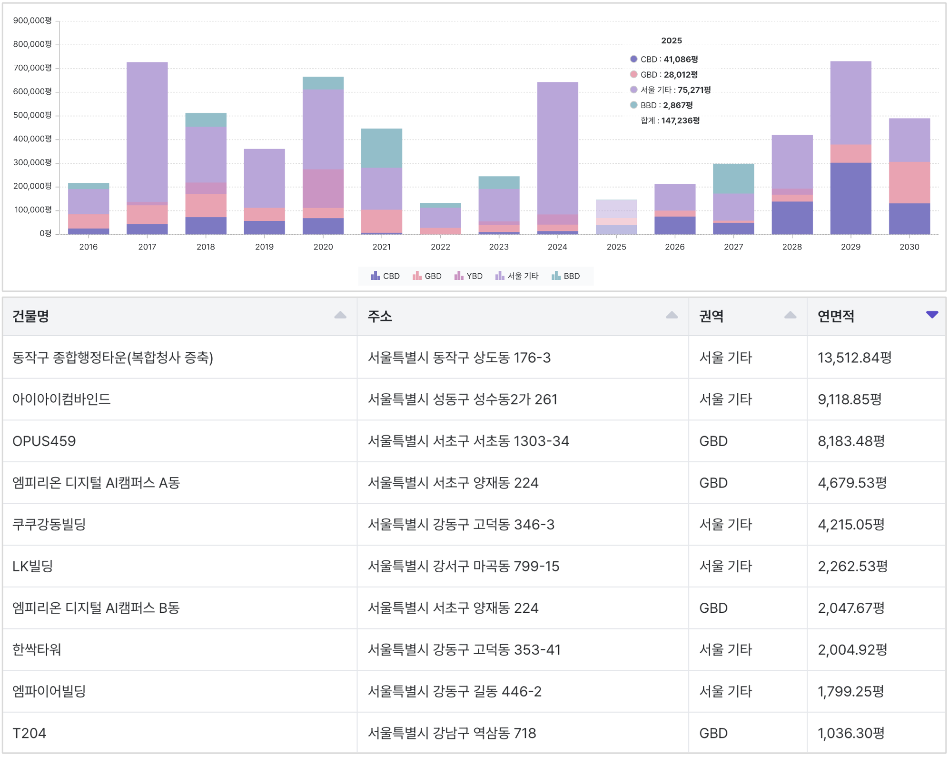Image resolution: width=949 pixels, height=757 pixels.
Task: Toggle the BBD legend series
Action: click(x=566, y=276)
